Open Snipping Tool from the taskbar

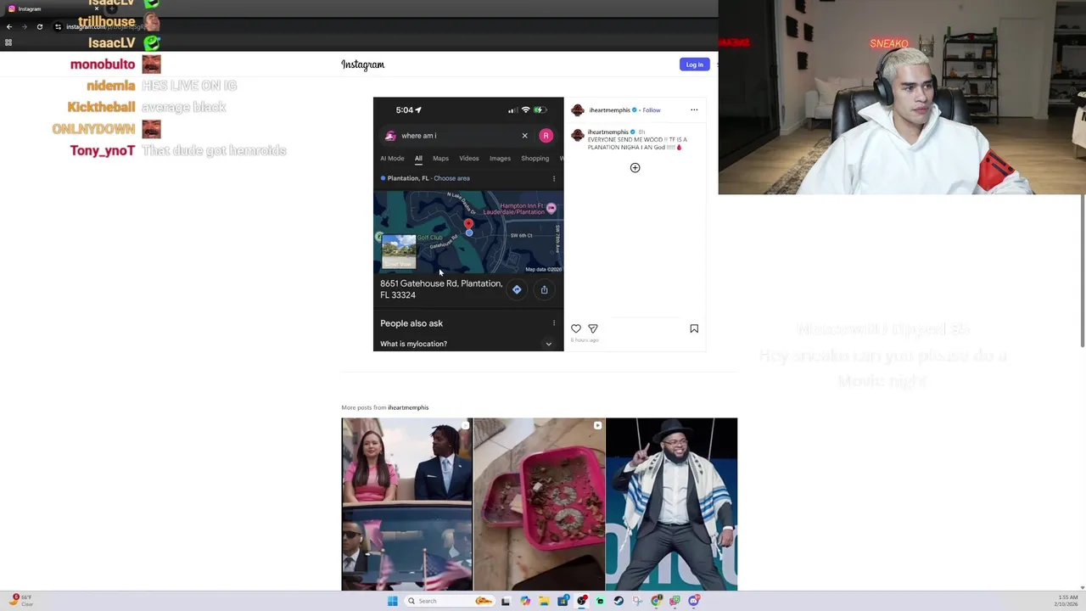click(x=637, y=601)
